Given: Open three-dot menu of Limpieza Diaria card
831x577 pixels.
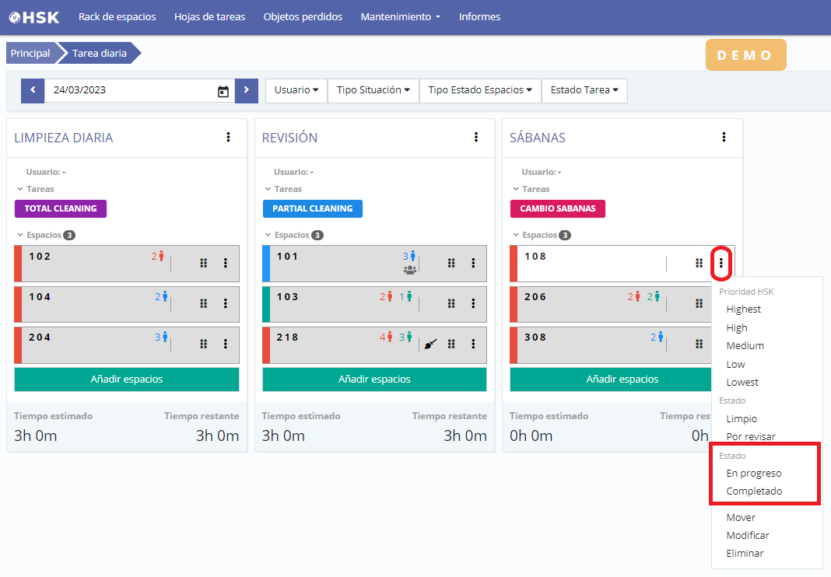Looking at the screenshot, I should click(x=228, y=138).
